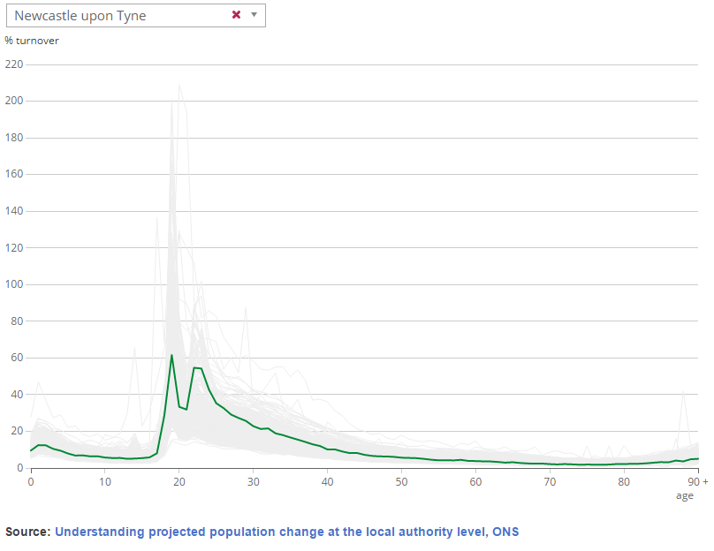Click the grey spike near age 29
Screen dimensions: 714x551
(246, 308)
